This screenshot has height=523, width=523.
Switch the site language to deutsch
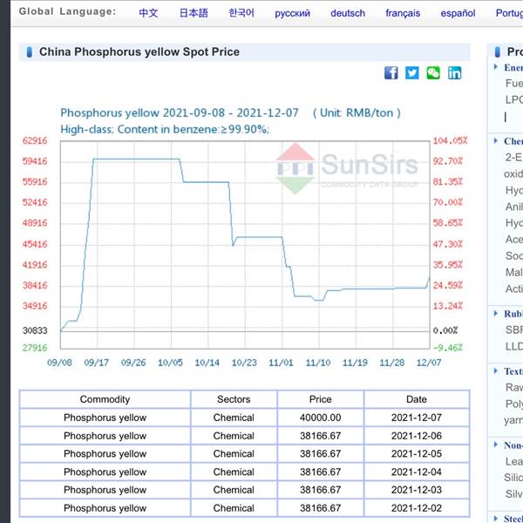[x=348, y=13]
